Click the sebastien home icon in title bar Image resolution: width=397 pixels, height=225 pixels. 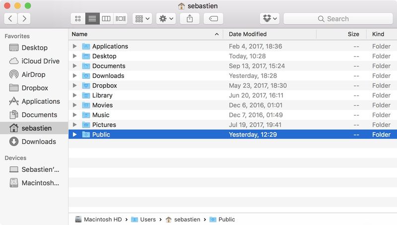[x=181, y=6]
